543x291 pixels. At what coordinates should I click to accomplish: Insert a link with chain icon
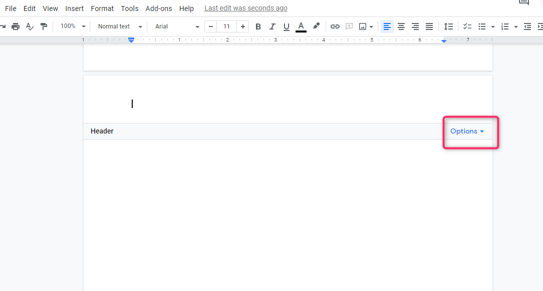coord(335,26)
